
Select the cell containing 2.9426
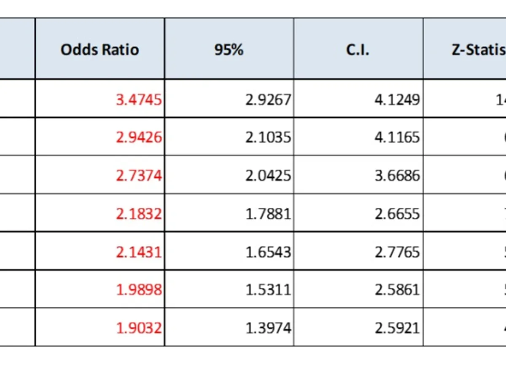pos(139,137)
